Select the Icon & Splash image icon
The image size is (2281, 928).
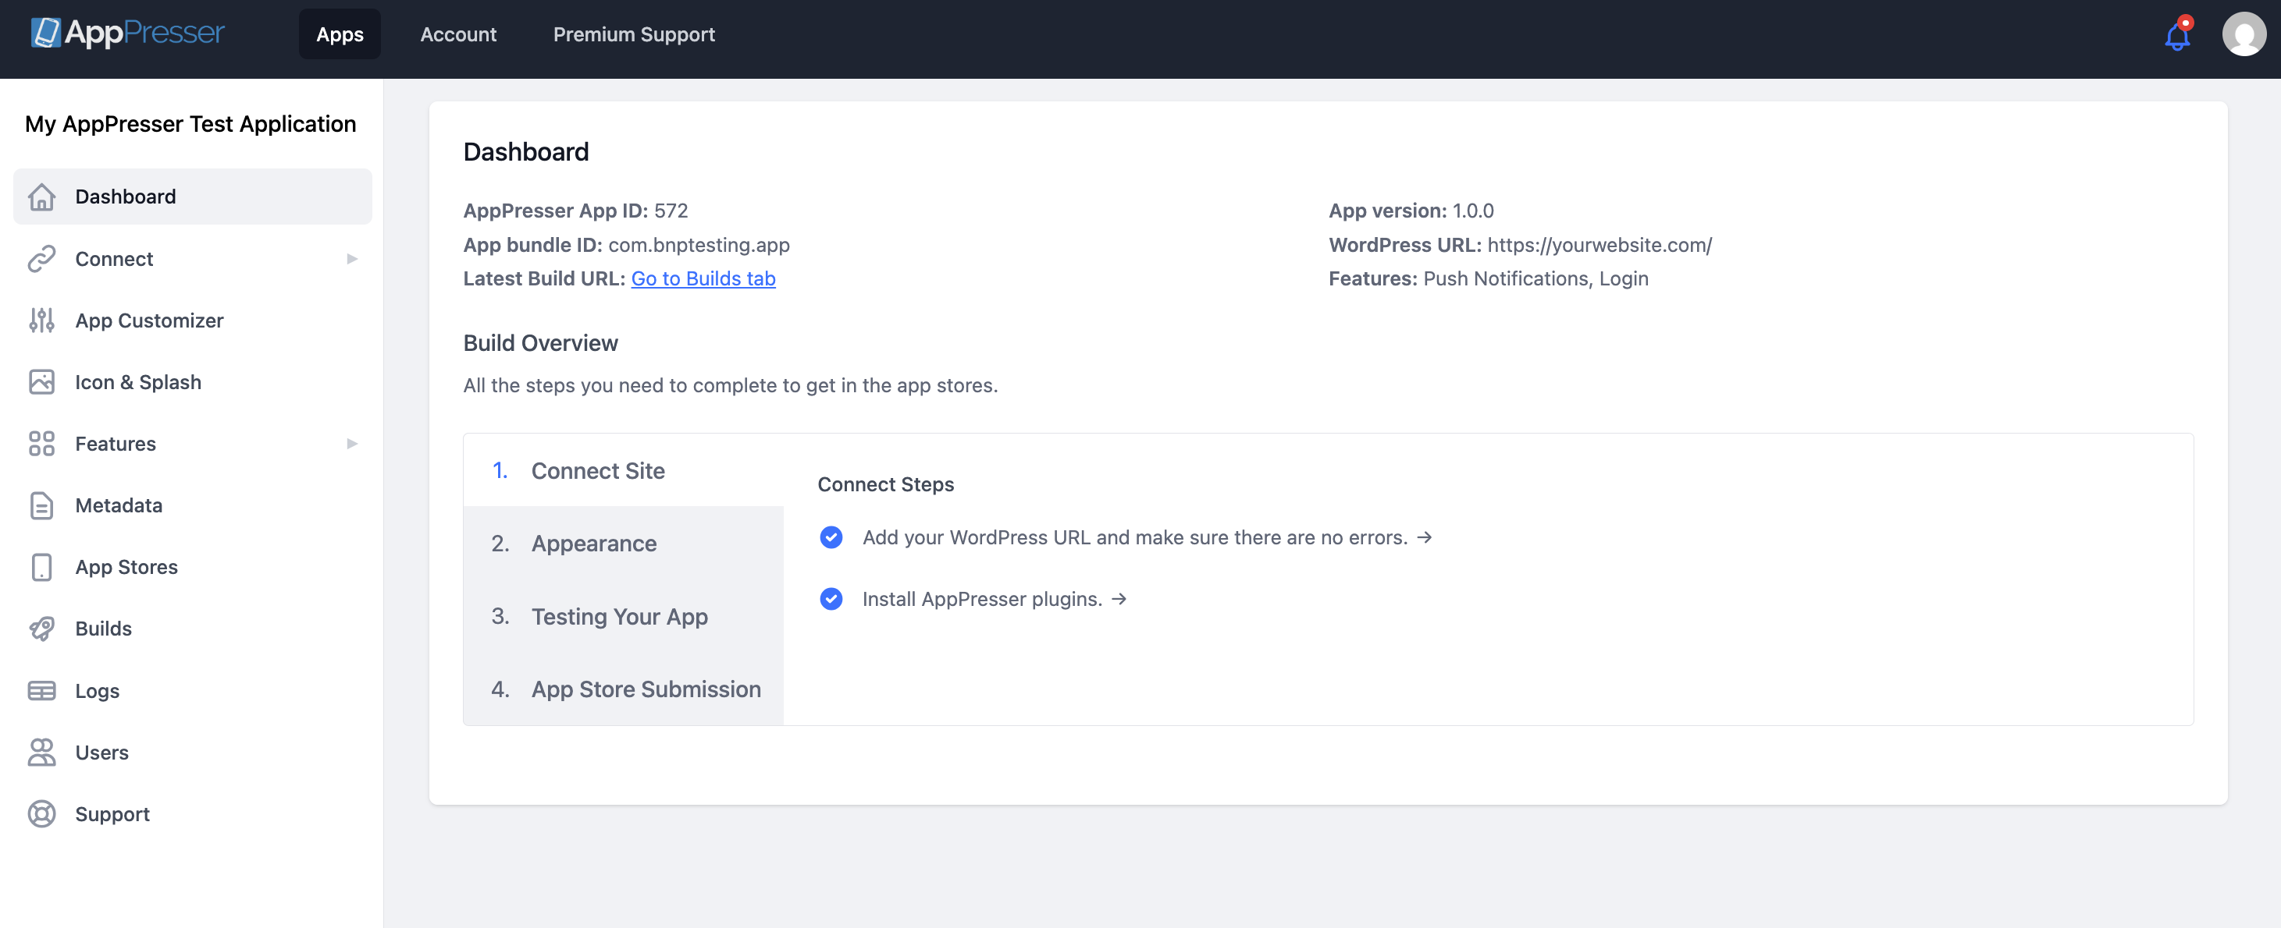coord(41,382)
